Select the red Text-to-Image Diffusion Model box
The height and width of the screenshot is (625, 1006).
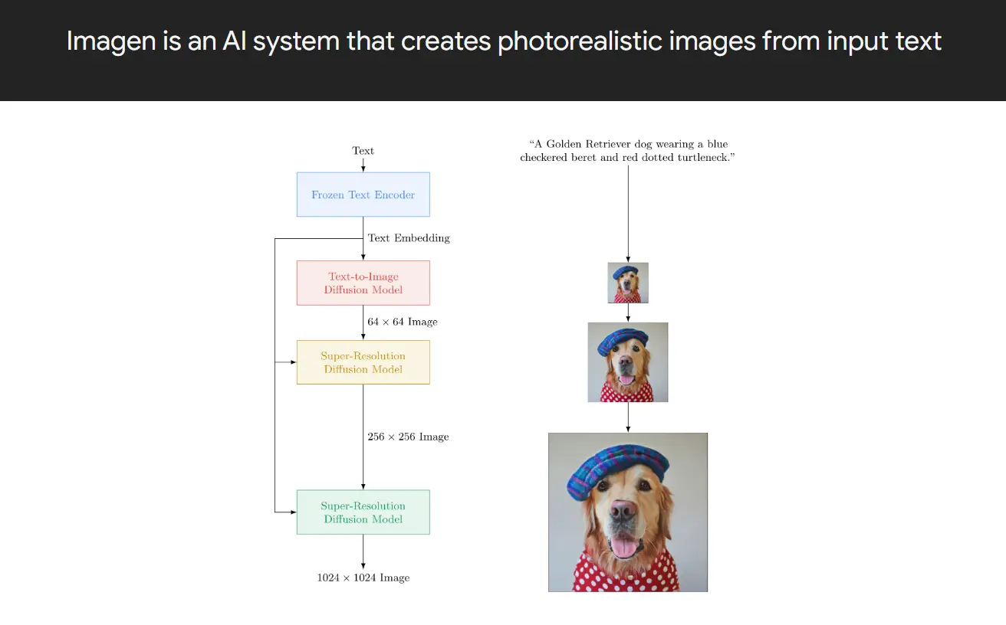(363, 283)
